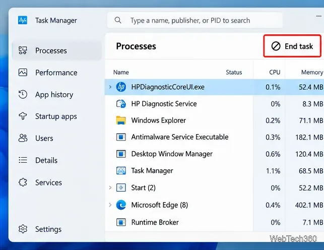Click the Details list icon
Viewport: 324px width, 250px height.
[23, 160]
